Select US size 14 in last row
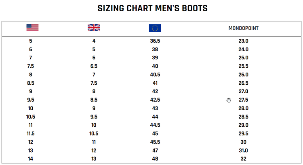The width and height of the screenshot is (303, 165). (31, 159)
